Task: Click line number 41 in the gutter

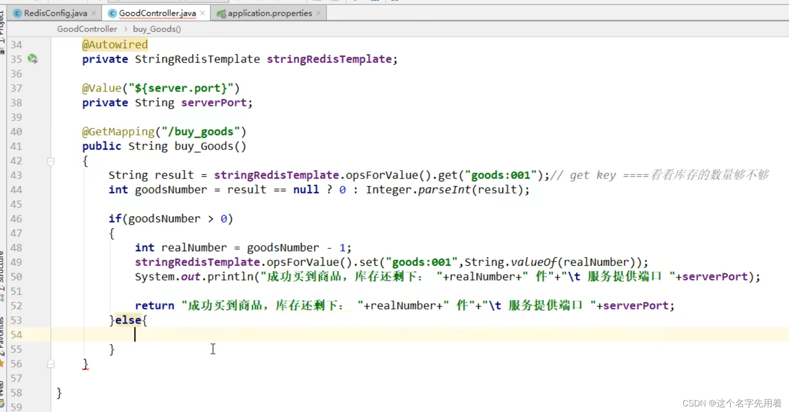Action: tap(16, 146)
